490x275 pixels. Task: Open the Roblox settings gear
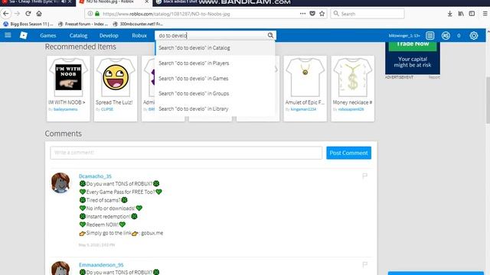(x=474, y=36)
